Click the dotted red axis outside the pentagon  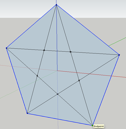click(6, 66)
